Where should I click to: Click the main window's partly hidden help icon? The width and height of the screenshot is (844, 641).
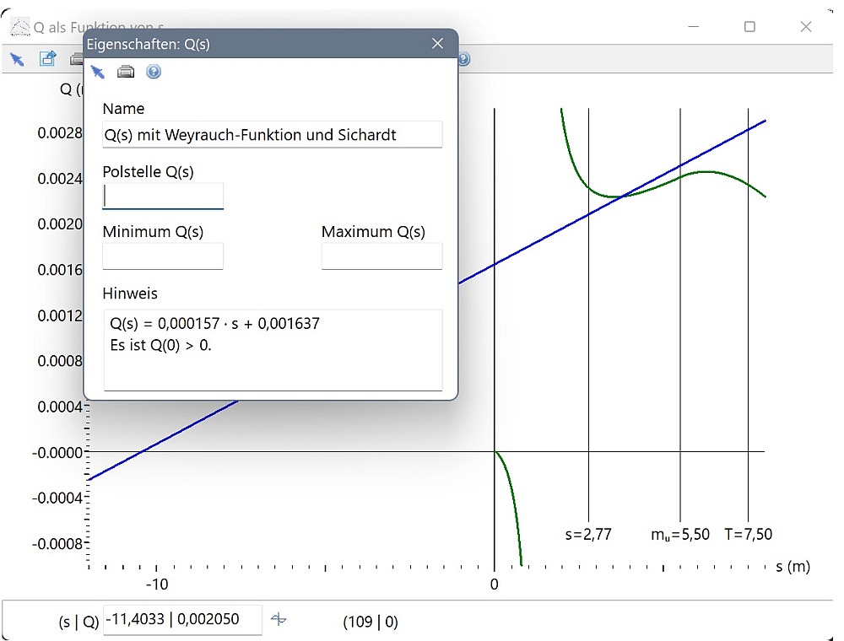pyautogui.click(x=463, y=59)
